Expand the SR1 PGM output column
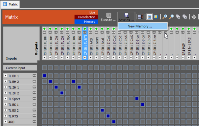Image resolution: width=199 pixels, height=126 pixels. [x=183, y=57]
